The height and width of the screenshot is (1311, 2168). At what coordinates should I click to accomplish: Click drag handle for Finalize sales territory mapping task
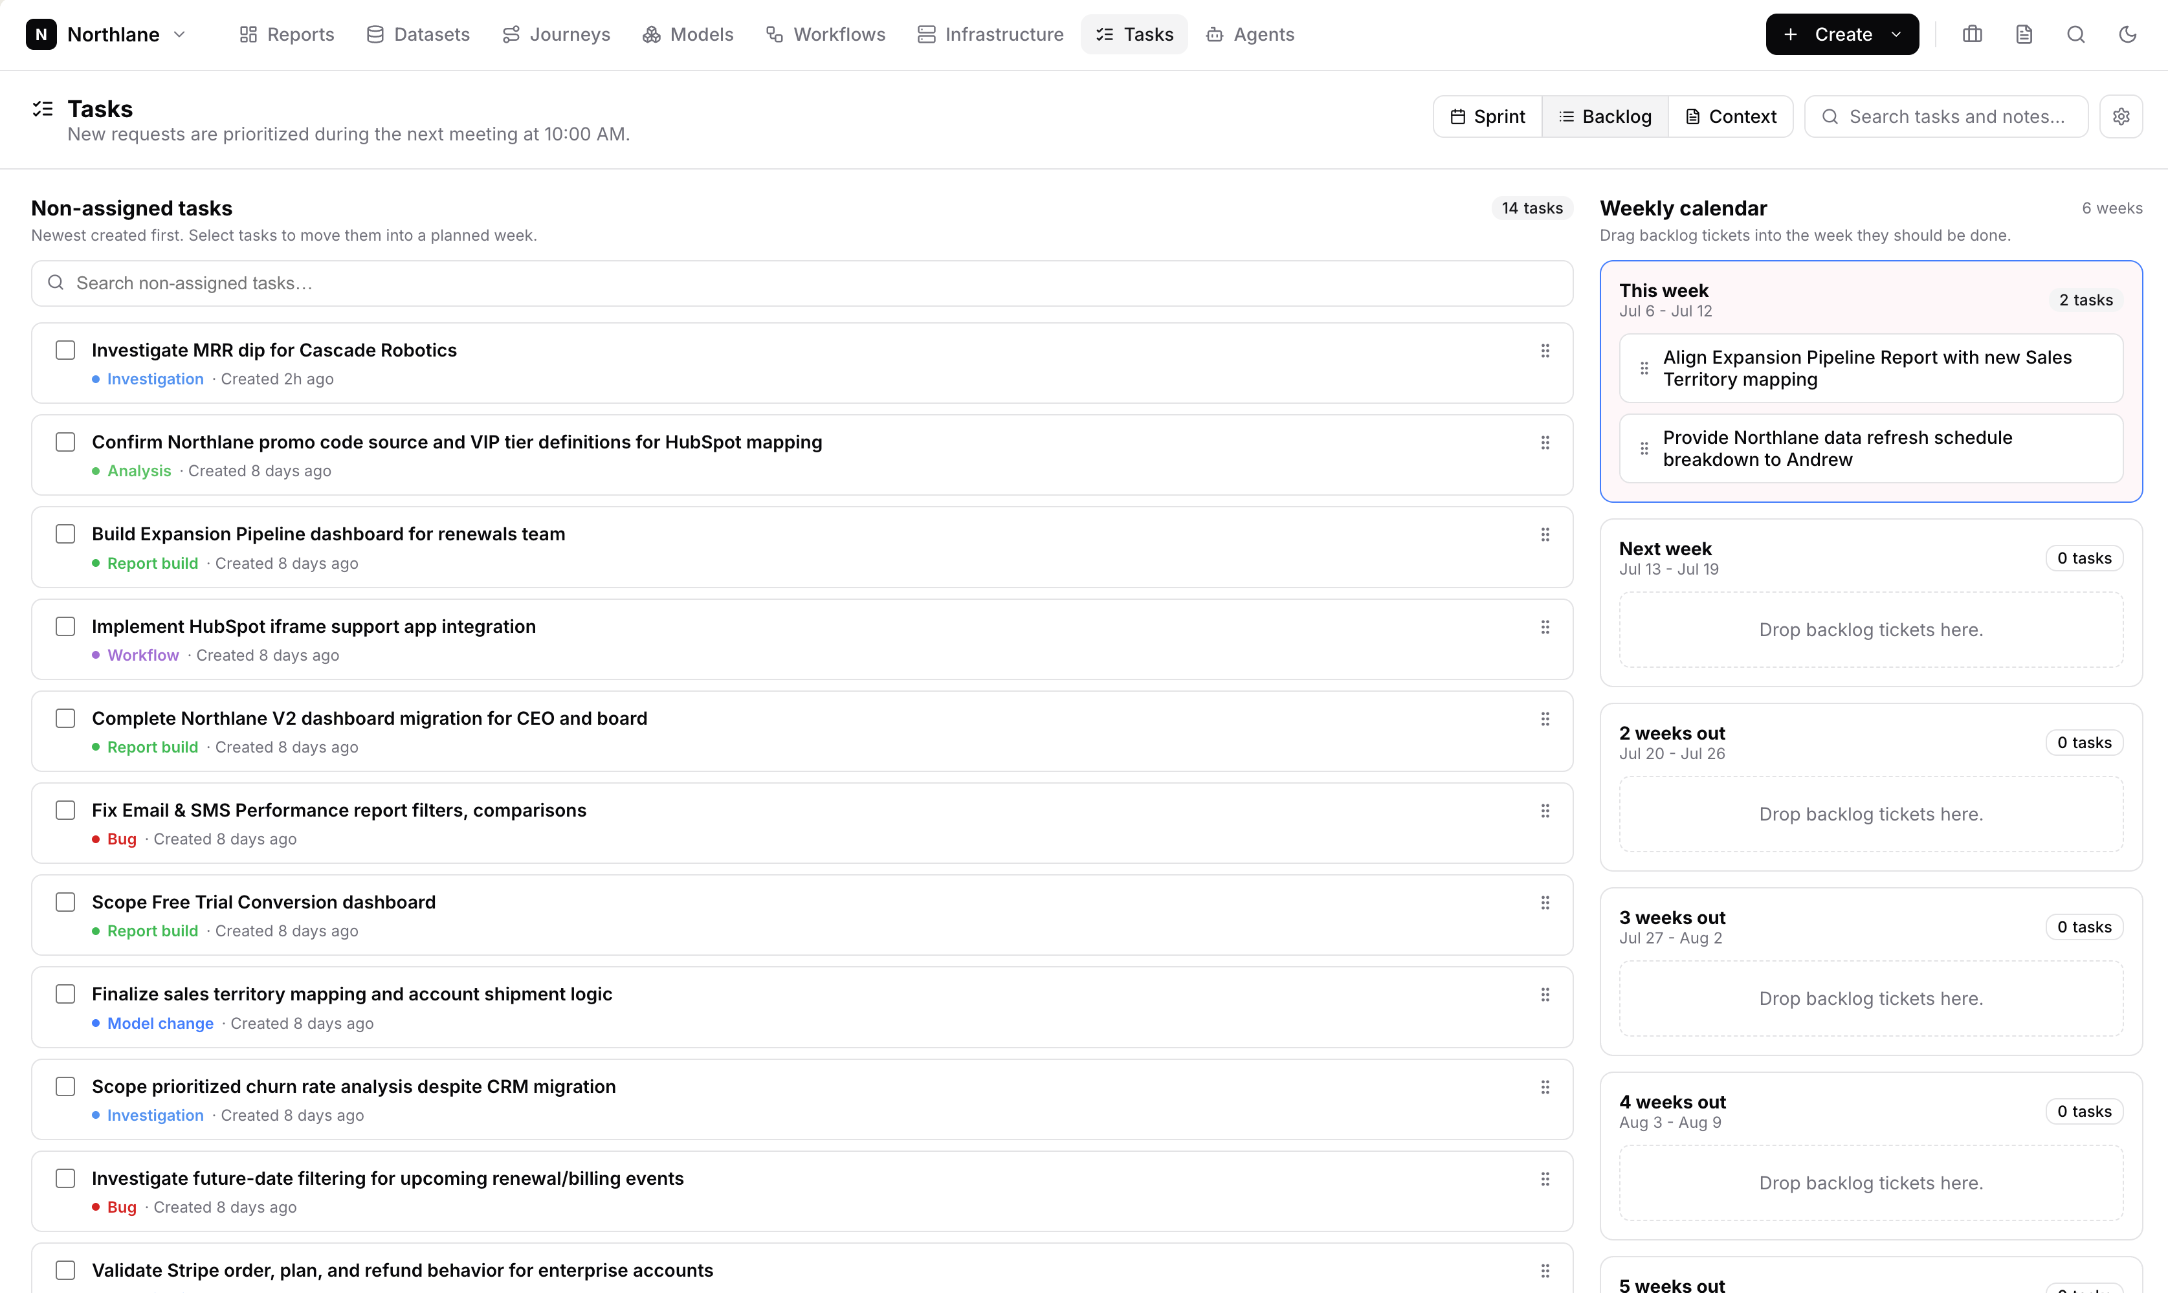point(1545,995)
